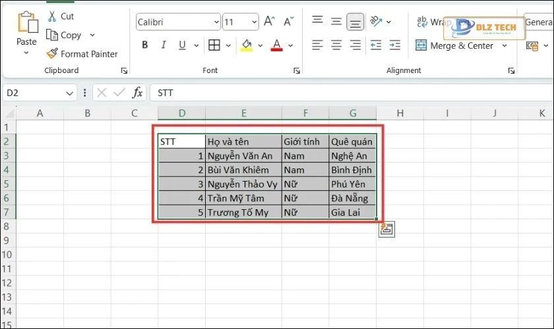This screenshot has height=329, width=554.
Task: Click the Center horizontal align icon
Action: point(336,45)
